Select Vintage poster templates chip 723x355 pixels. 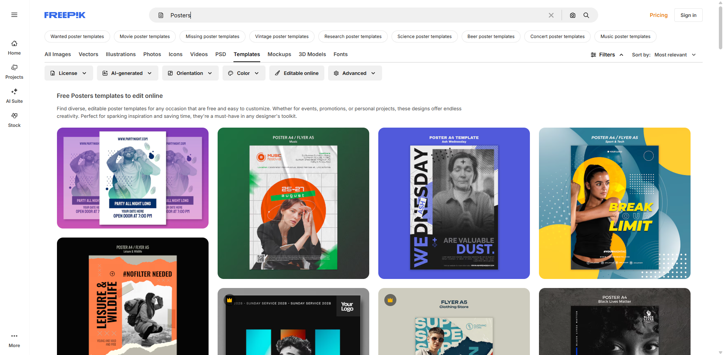pyautogui.click(x=282, y=37)
